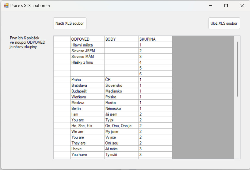Click the 'Já jsem' cell
Viewport: 250px width, 170px height.
pyautogui.click(x=121, y=114)
